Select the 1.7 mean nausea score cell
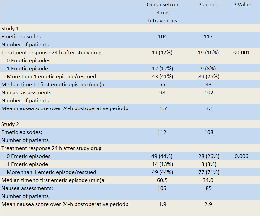 coord(162,108)
